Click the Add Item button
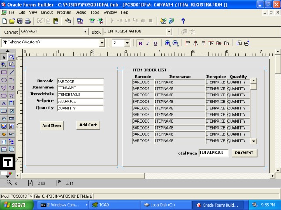The height and width of the screenshot is (210, 281). [x=51, y=126]
